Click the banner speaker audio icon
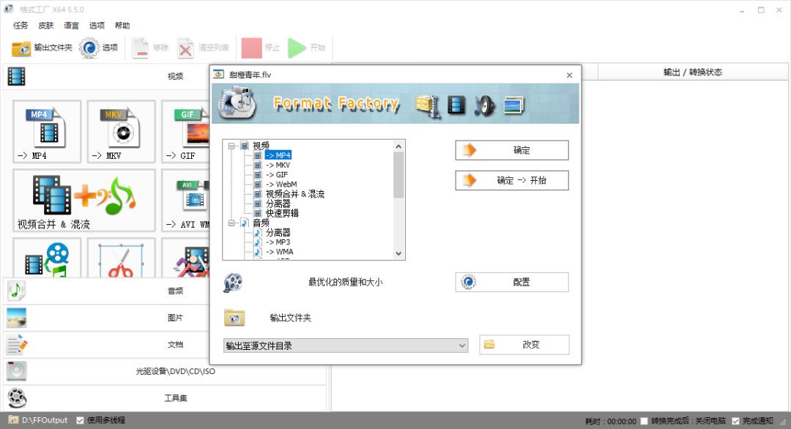This screenshot has height=429, width=791. pyautogui.click(x=484, y=106)
